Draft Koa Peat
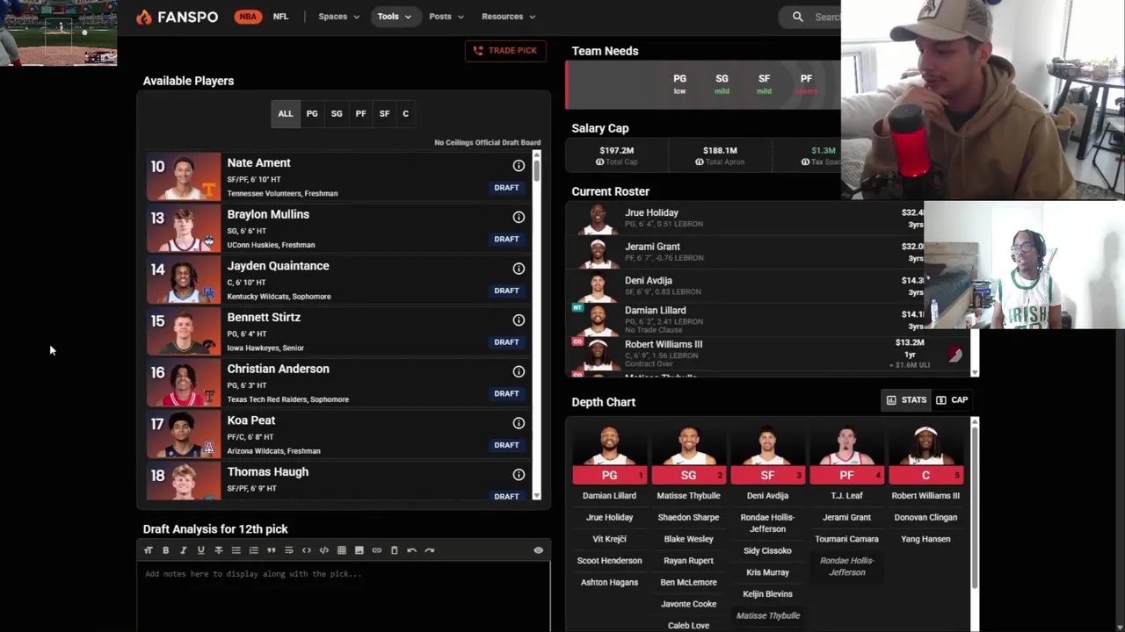 click(x=506, y=445)
